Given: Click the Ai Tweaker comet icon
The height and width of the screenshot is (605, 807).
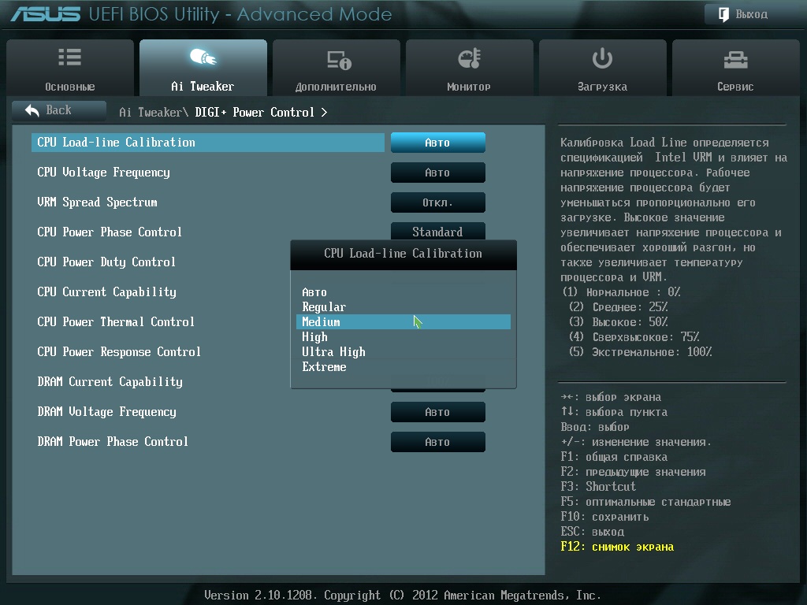Looking at the screenshot, I should coord(203,57).
